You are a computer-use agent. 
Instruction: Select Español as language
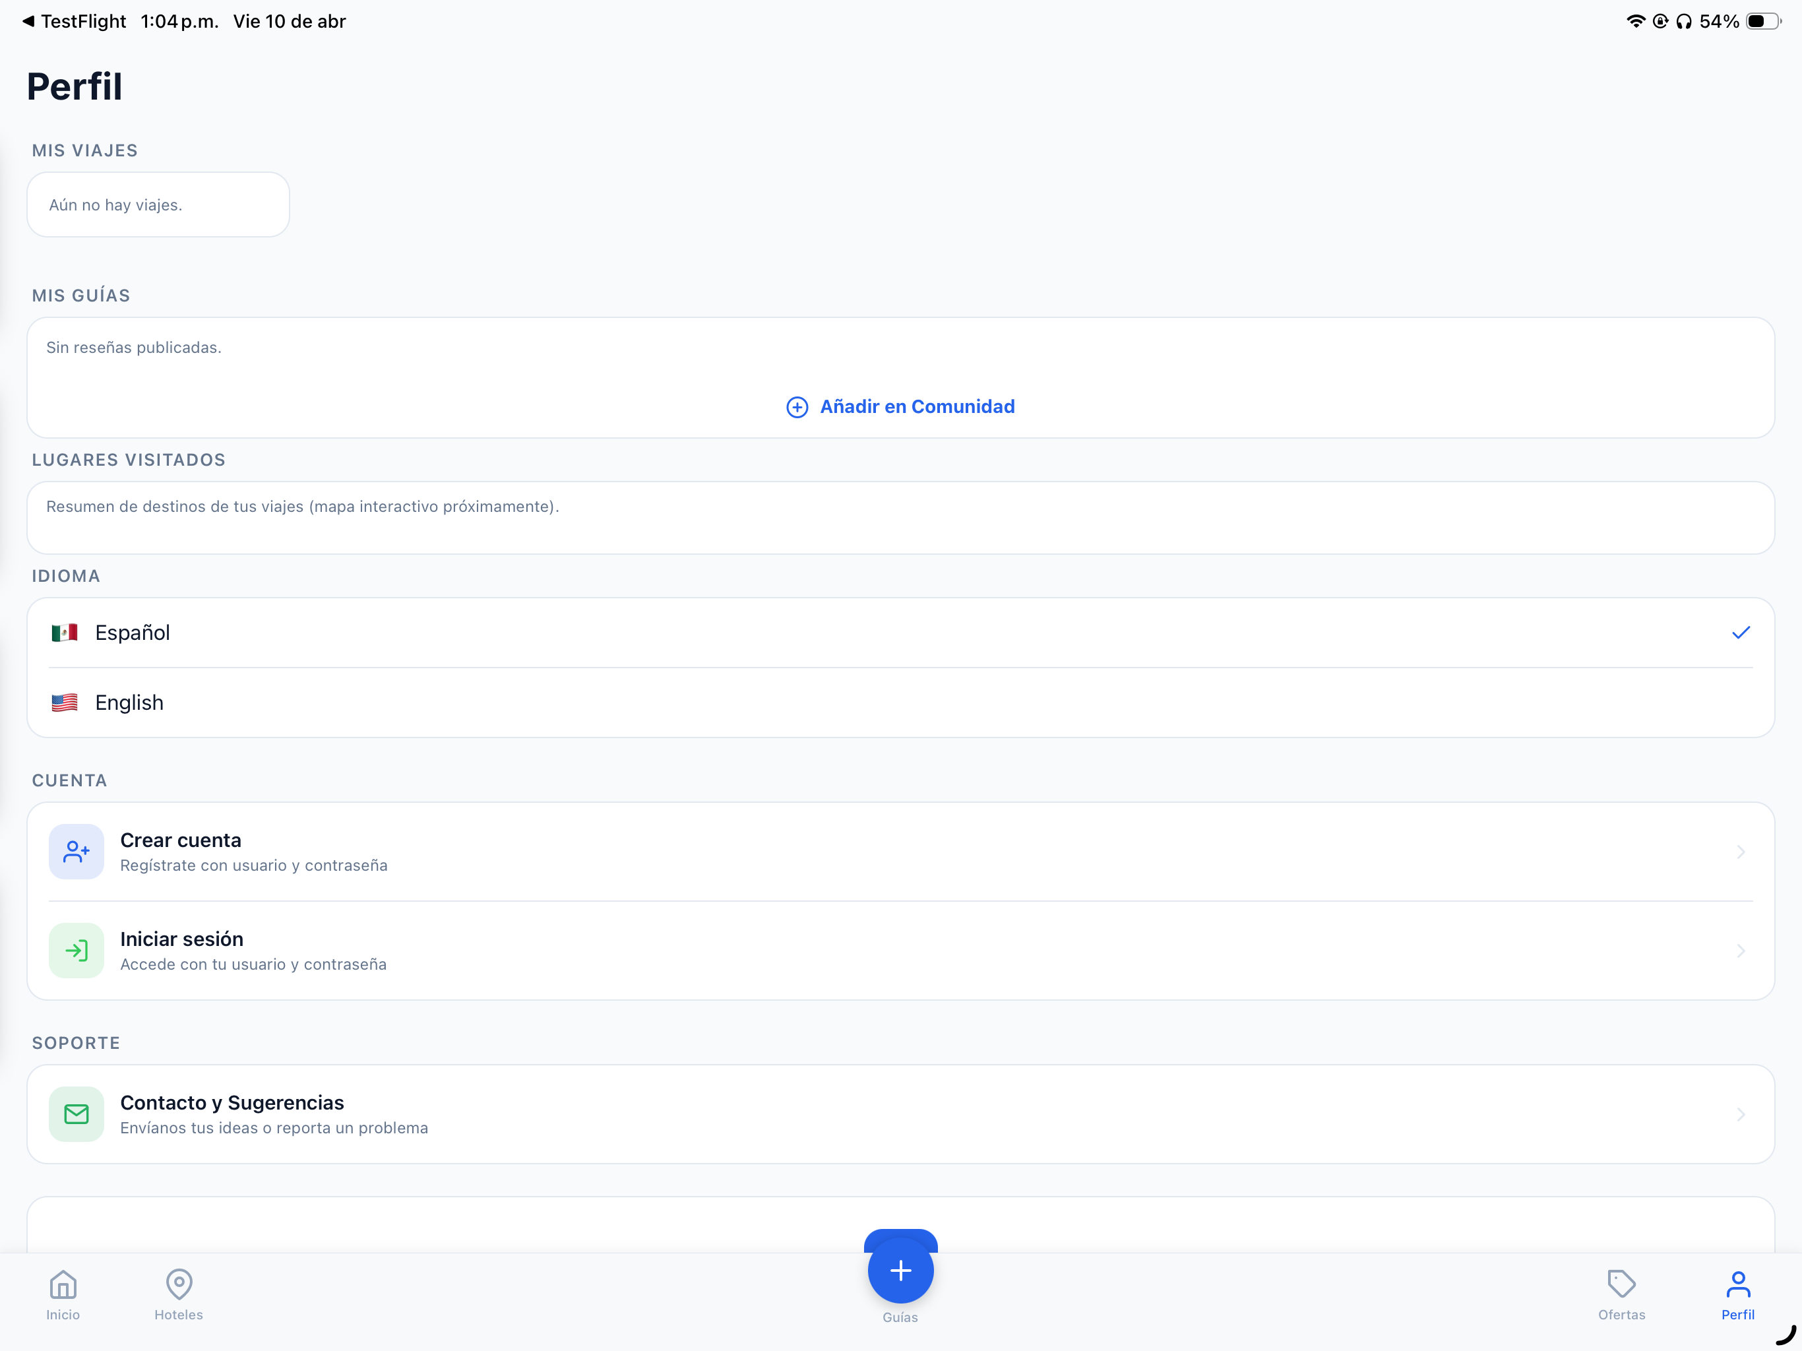click(900, 633)
